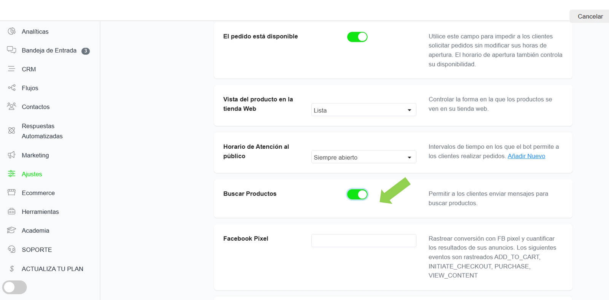
Task: Click the Flujos flow icon
Action: point(12,88)
